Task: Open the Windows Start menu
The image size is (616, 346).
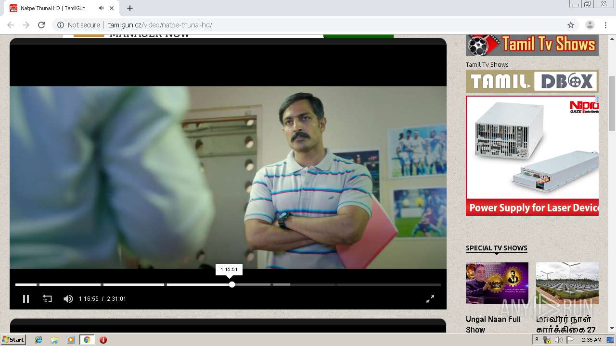Action: coord(13,340)
